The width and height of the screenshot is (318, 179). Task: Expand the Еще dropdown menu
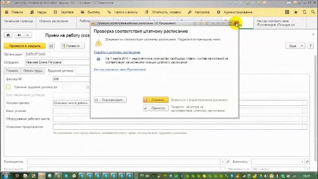(x=295, y=46)
